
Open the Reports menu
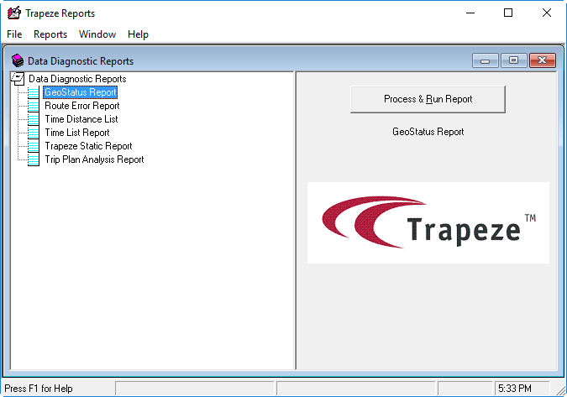(x=50, y=34)
